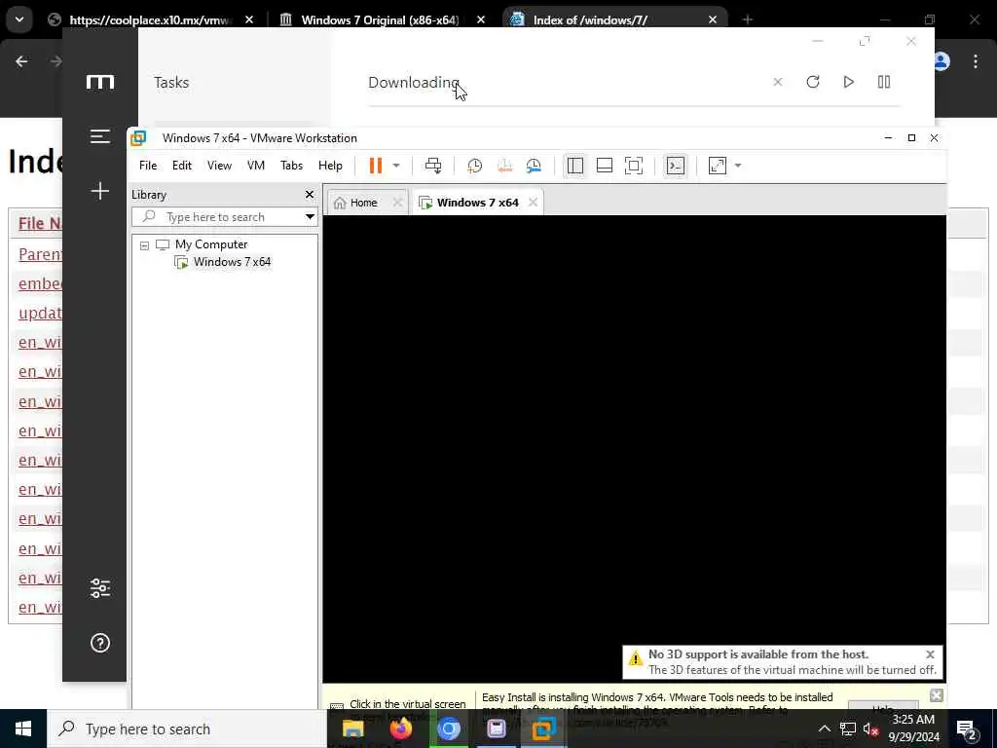Screen dimensions: 997x748
Task: Open the Windows Start menu
Action: point(23,729)
